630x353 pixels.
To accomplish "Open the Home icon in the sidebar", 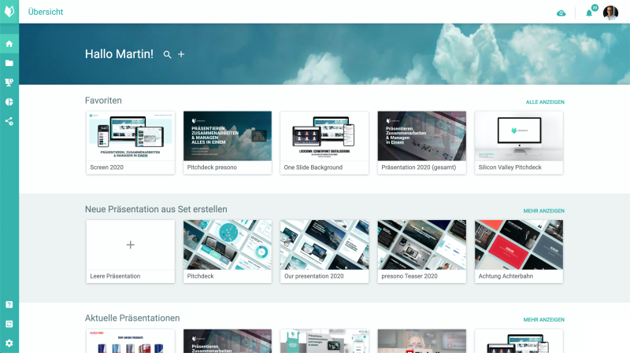I will 9,44.
